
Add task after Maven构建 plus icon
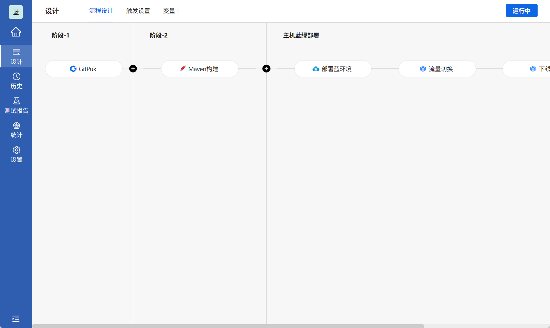click(266, 69)
